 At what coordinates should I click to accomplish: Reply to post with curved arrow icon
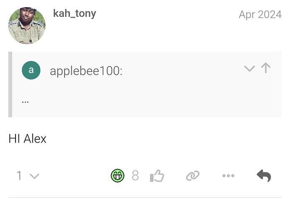point(264,176)
